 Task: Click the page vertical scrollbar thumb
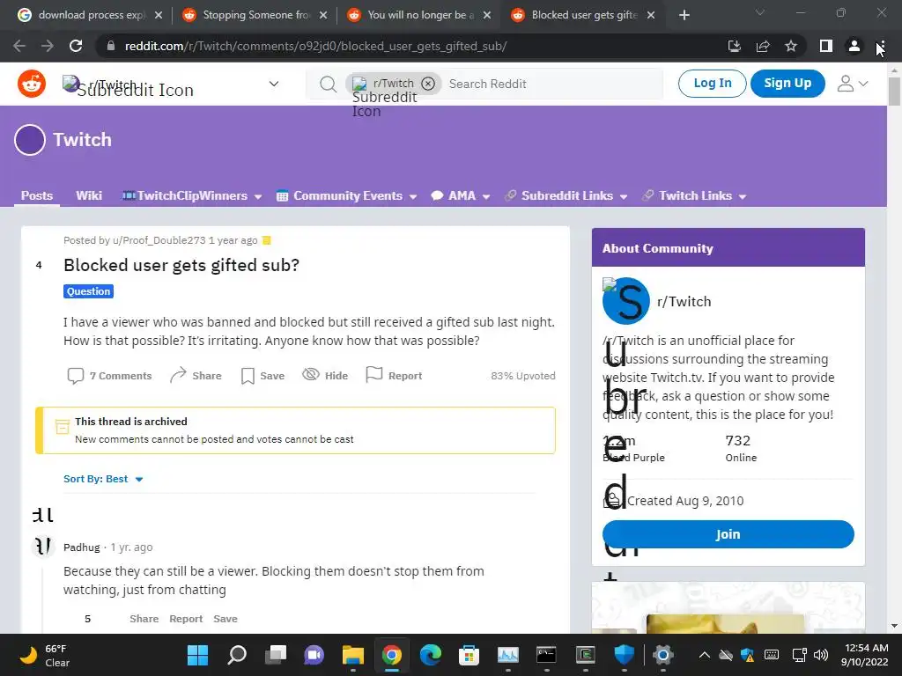894,91
